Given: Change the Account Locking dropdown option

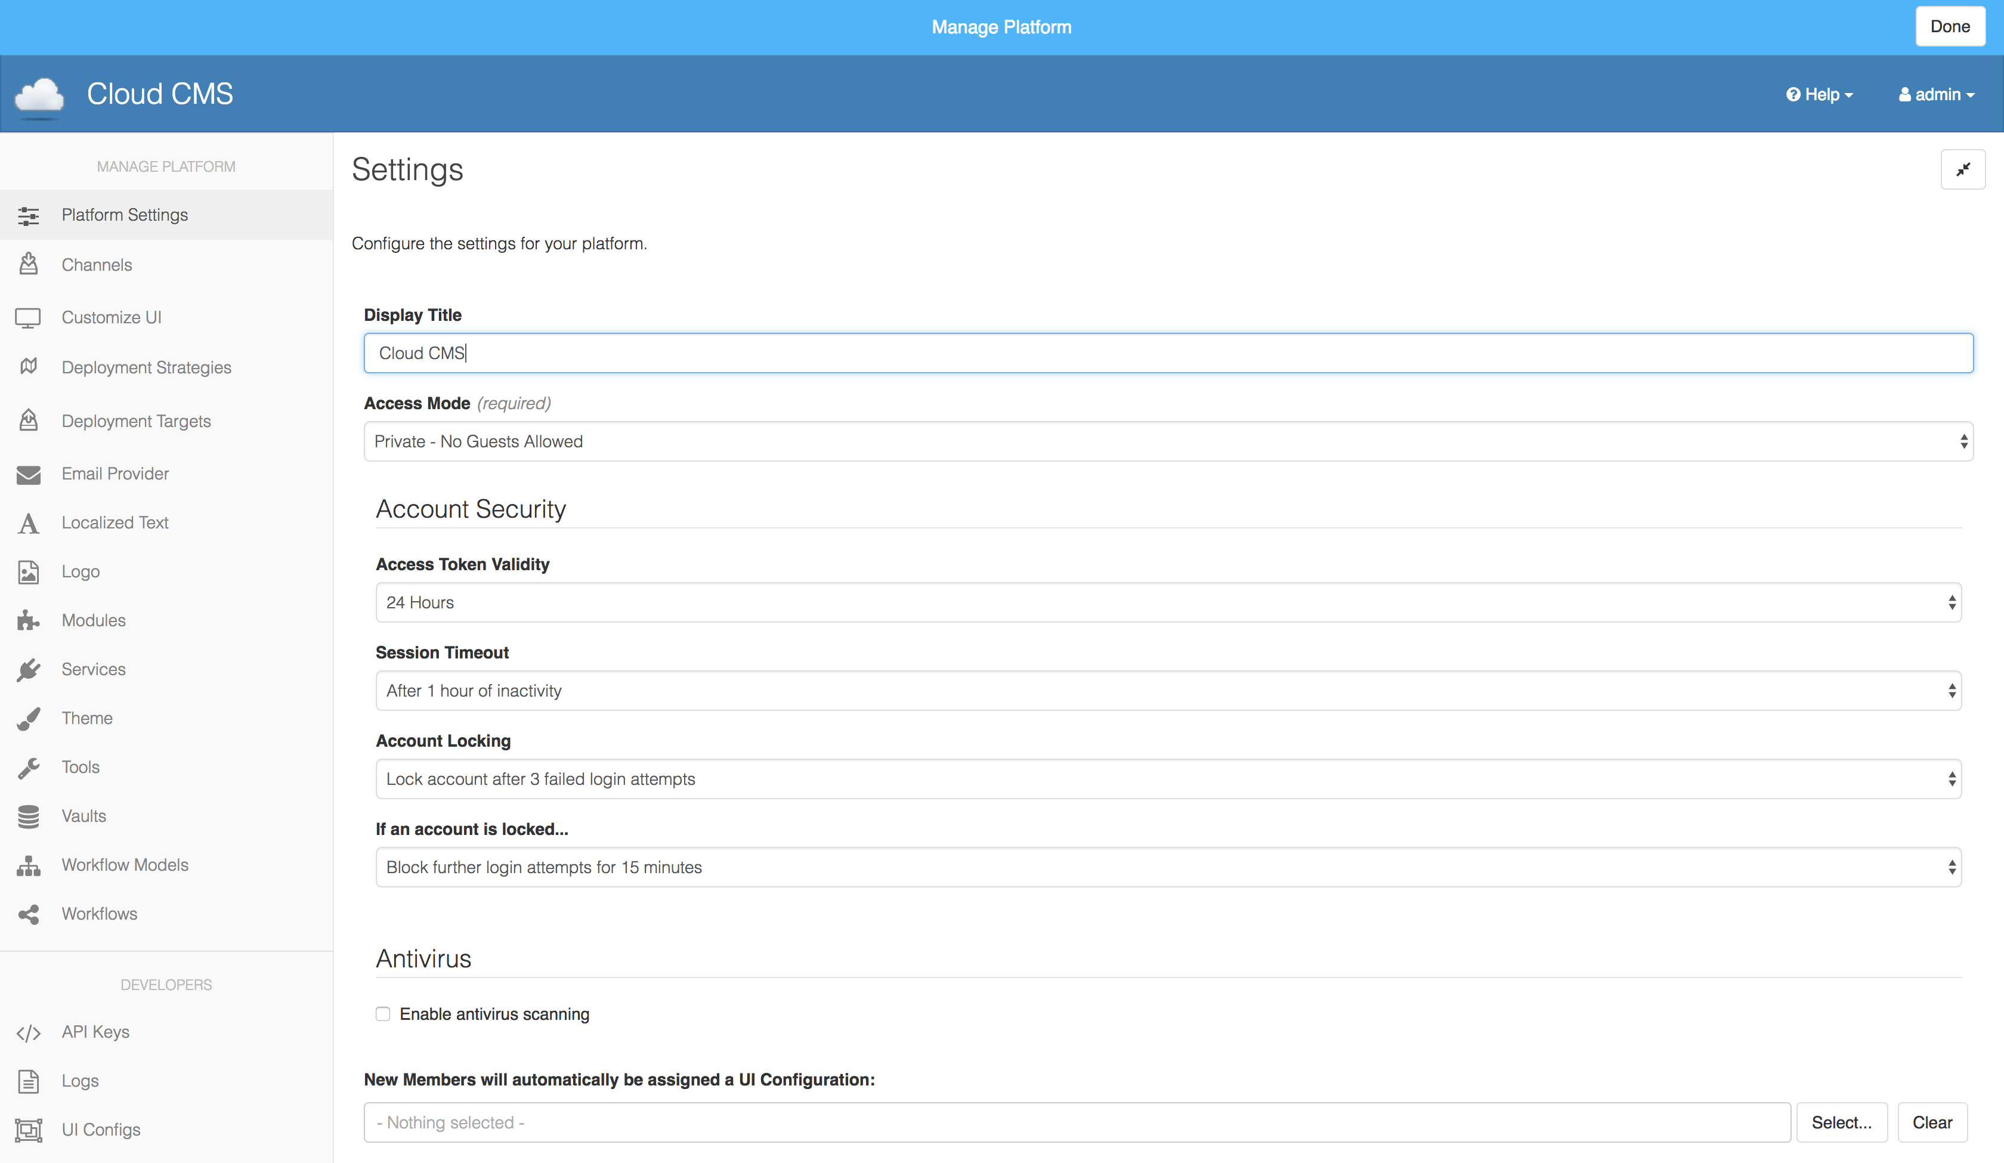Looking at the screenshot, I should [x=1167, y=779].
